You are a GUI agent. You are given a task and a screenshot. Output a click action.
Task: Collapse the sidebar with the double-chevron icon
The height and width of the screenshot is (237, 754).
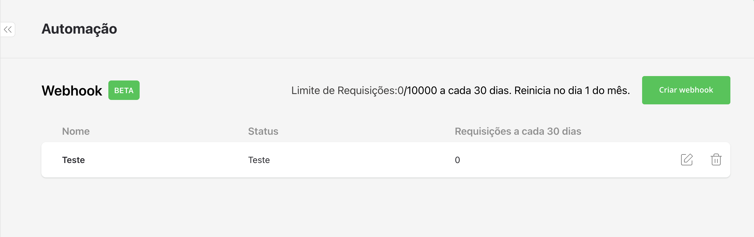(8, 29)
